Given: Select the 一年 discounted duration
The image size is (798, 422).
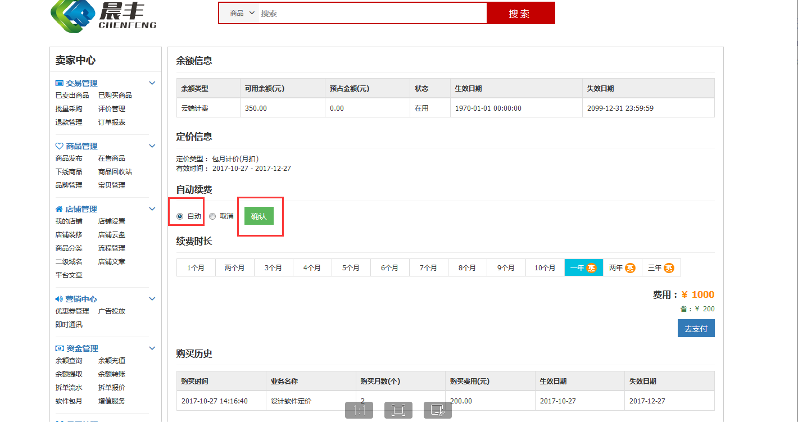Looking at the screenshot, I should click(584, 267).
